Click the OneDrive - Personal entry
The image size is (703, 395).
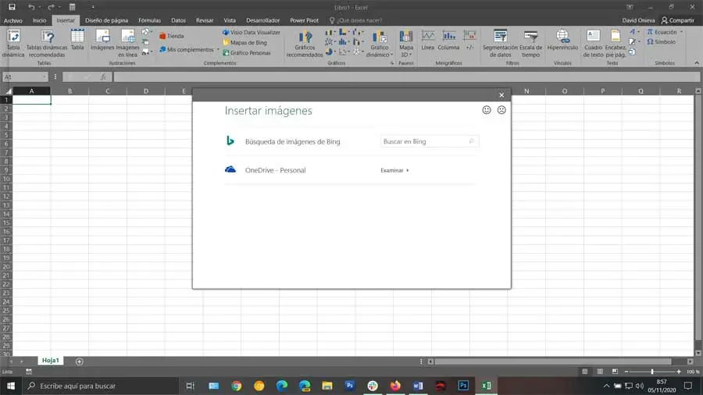275,170
